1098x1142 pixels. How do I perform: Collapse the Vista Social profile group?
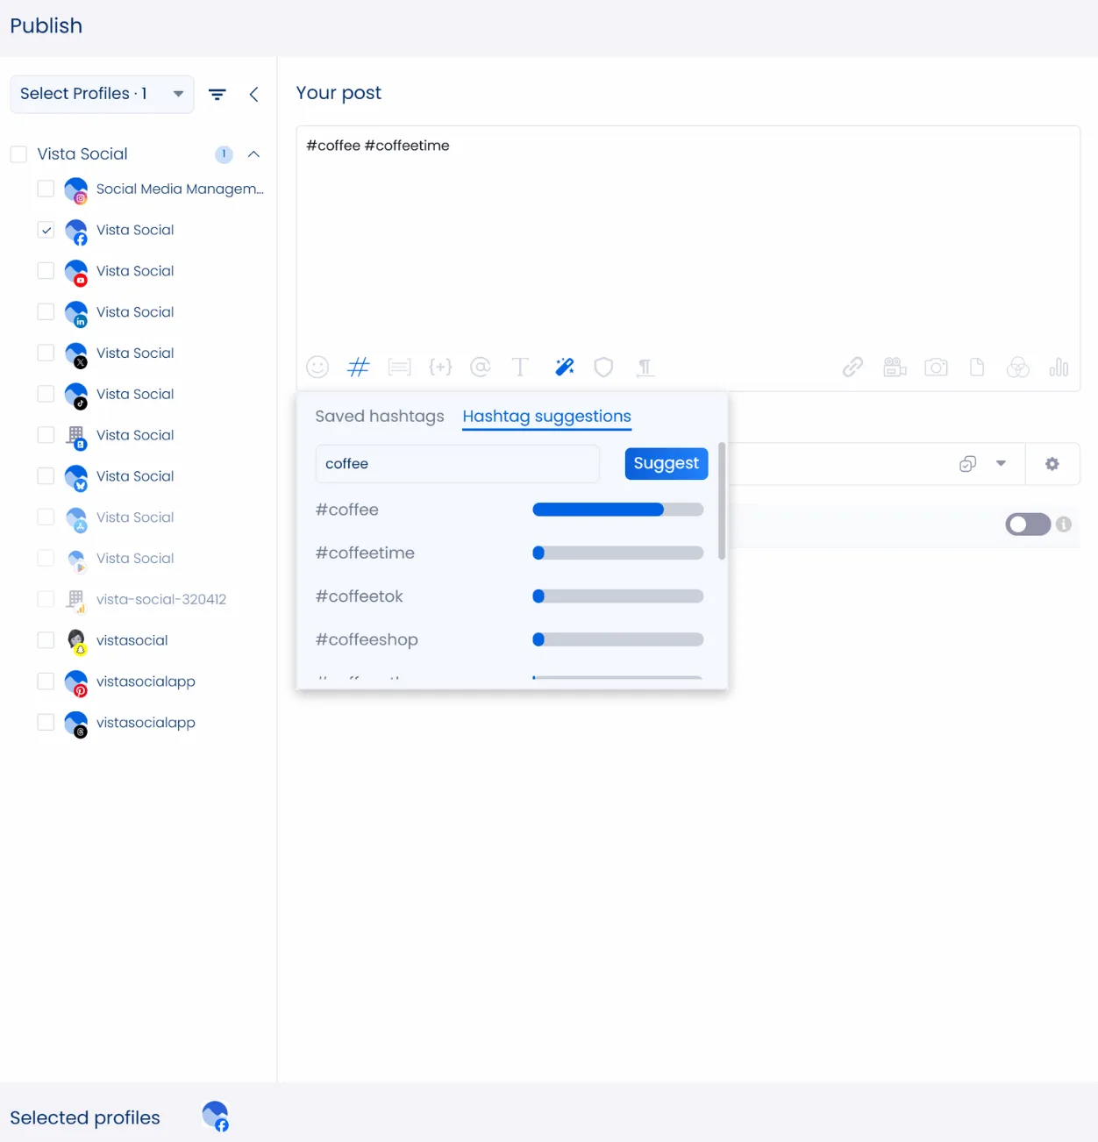(x=253, y=154)
